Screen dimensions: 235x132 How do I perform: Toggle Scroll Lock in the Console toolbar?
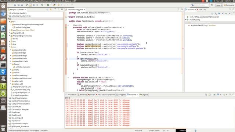[x=210, y=95]
